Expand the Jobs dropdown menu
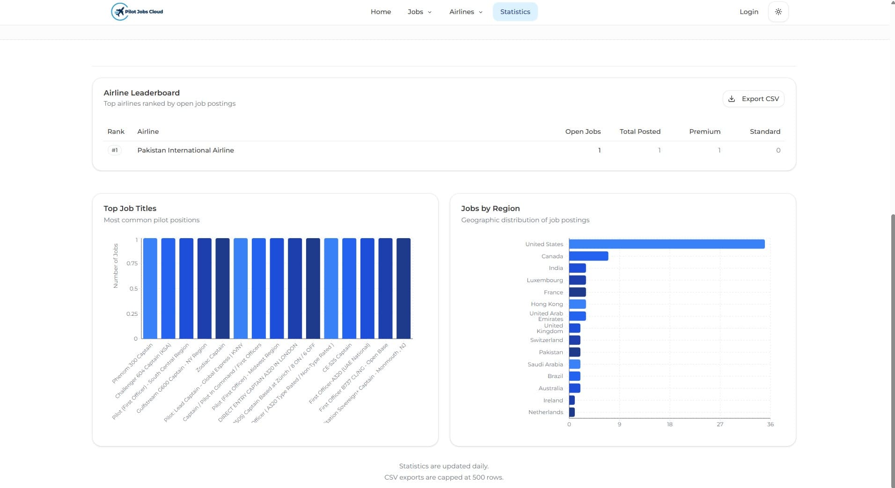The image size is (895, 488). [x=419, y=12]
